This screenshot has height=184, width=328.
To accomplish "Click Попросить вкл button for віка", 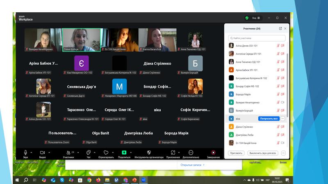I will click(x=269, y=119).
